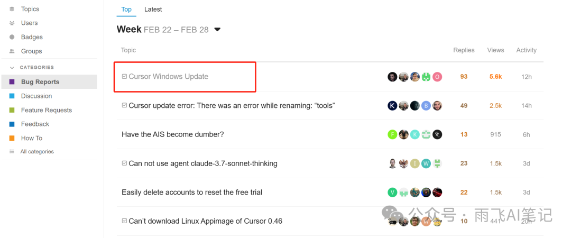Viewport: 571px width, 238px height.
Task: Click the All categories list icon
Action: point(12,152)
